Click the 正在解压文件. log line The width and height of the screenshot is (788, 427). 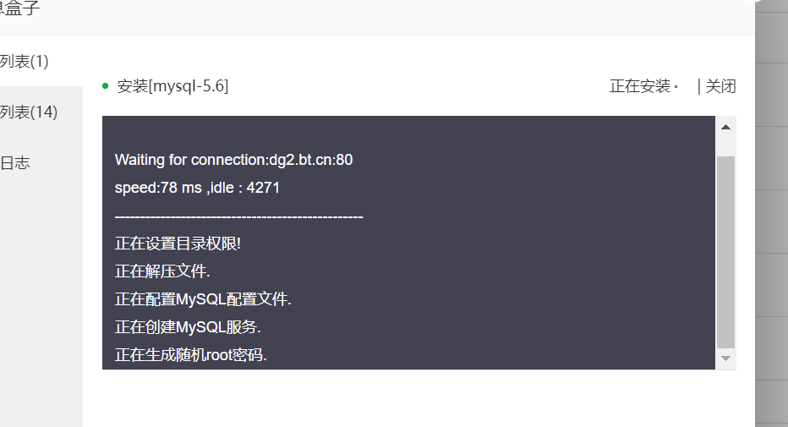[x=162, y=271]
